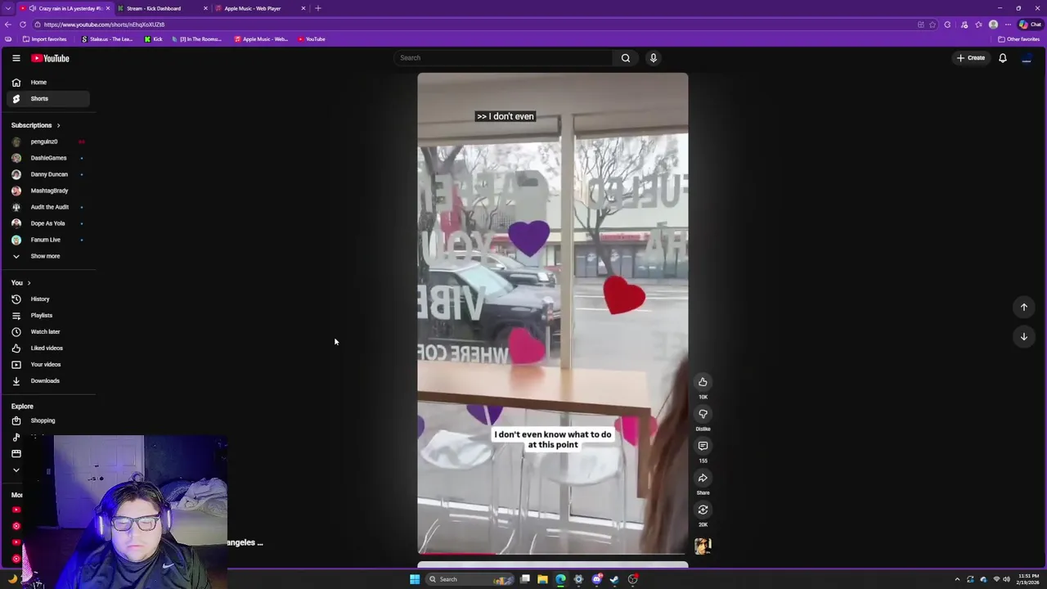Expand the You section chevron
1047x589 pixels.
coord(29,283)
